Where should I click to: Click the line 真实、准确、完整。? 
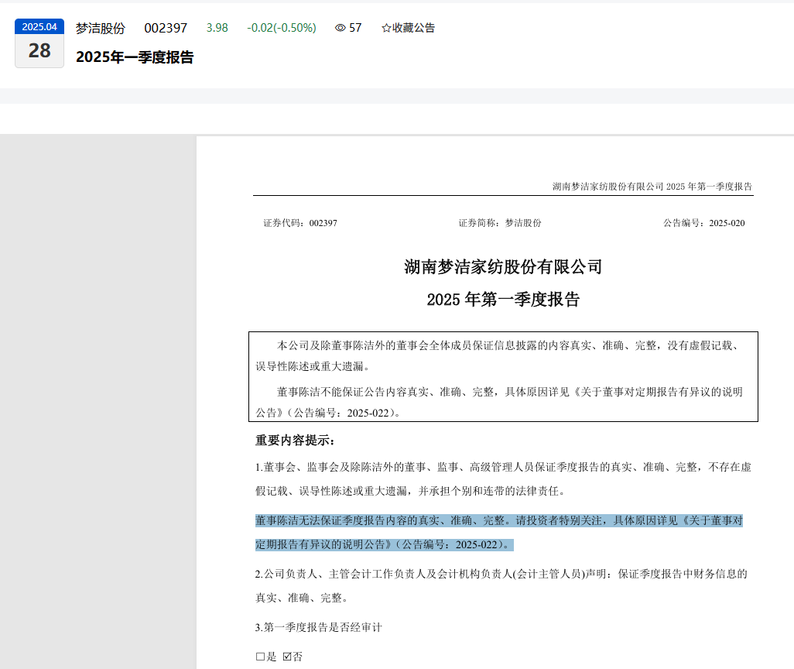303,598
